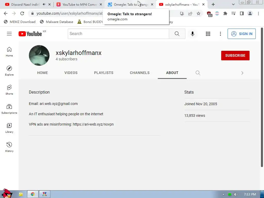Switch to the VIDEOS tab

[71, 73]
